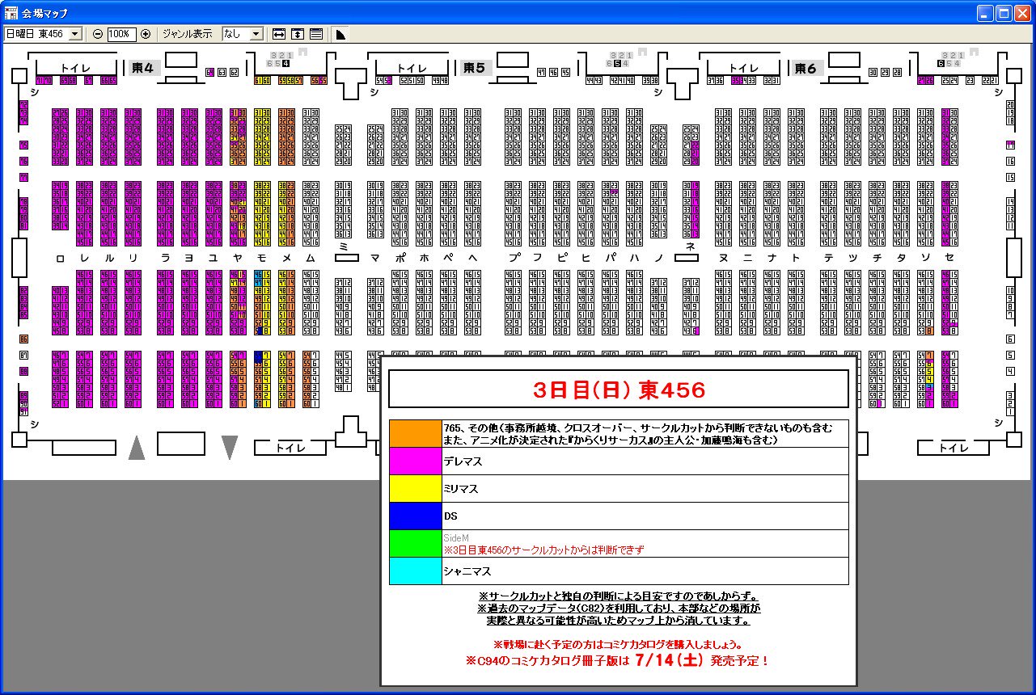Click the 東4 hall label
This screenshot has height=695, width=1036.
click(x=145, y=68)
